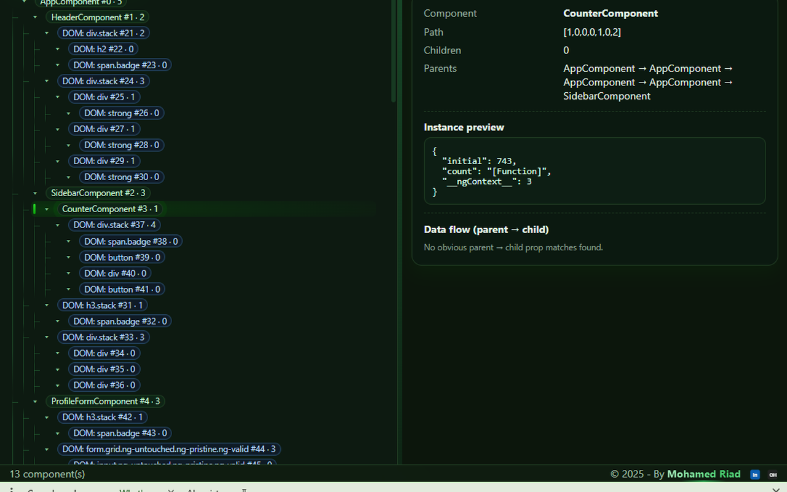787x492 pixels.
Task: Collapse the ProfileFormComponent #4 node arrow
Action: click(x=35, y=401)
